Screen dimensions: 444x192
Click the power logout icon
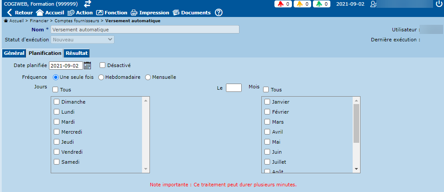[439, 4]
